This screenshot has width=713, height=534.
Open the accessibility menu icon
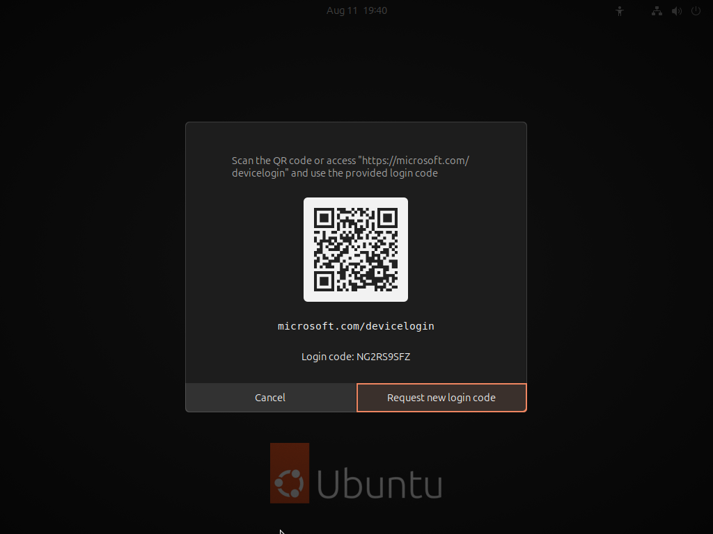point(619,11)
